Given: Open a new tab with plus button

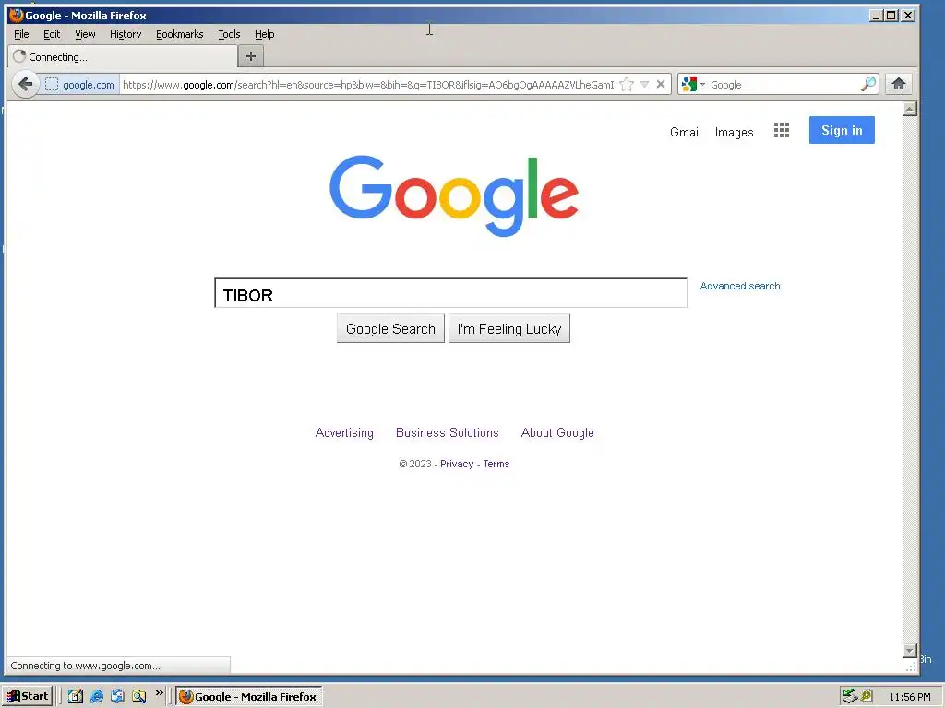Looking at the screenshot, I should point(251,56).
